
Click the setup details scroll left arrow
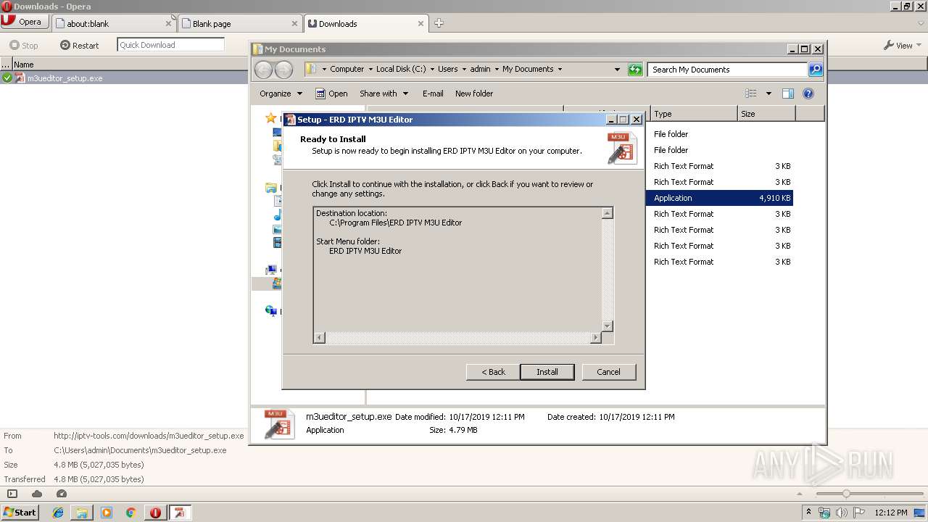coord(320,338)
